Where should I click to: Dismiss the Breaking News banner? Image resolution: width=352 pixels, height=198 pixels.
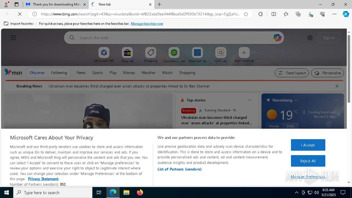click(x=337, y=86)
